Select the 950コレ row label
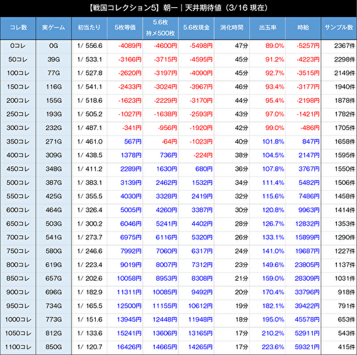This screenshot has height=355, width=357. pyautogui.click(x=18, y=306)
